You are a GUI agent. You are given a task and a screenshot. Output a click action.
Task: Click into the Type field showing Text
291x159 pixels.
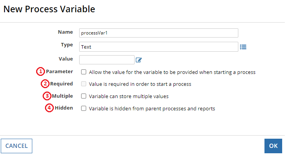click(158, 47)
